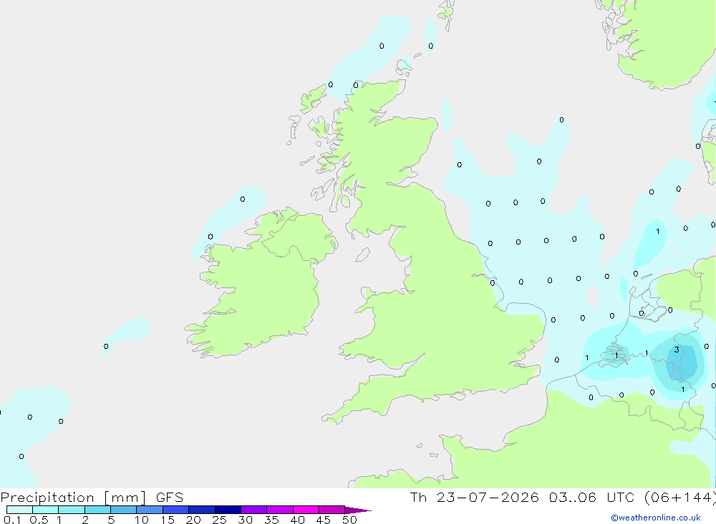The image size is (716, 524).
Task: Select the 0.5–1 mm legend color segment
Action: coord(45,510)
